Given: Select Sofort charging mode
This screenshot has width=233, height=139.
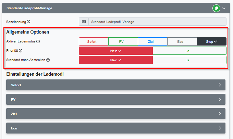Looking at the screenshot, I should (94, 41).
